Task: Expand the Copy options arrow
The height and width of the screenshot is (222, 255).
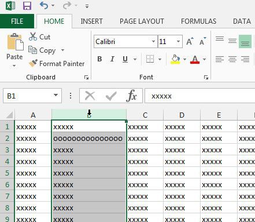Action: point(62,50)
